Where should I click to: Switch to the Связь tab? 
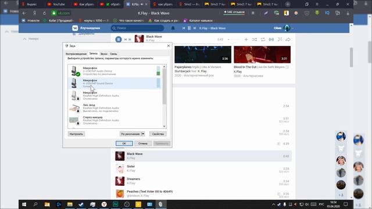(113, 54)
